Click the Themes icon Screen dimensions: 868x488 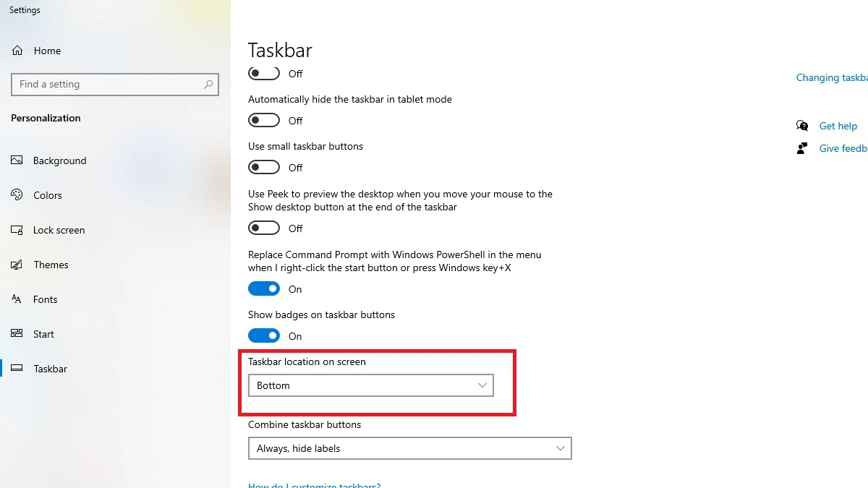pyautogui.click(x=17, y=265)
